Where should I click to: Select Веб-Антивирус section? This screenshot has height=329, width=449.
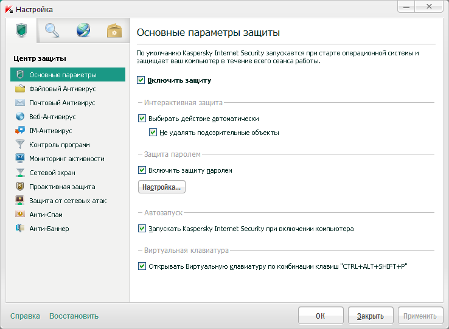(68, 117)
